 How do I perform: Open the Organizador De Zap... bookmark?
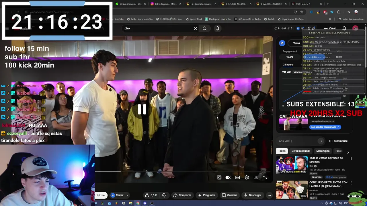pos(291,19)
